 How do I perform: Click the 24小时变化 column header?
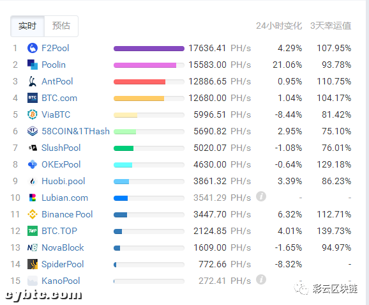point(279,26)
